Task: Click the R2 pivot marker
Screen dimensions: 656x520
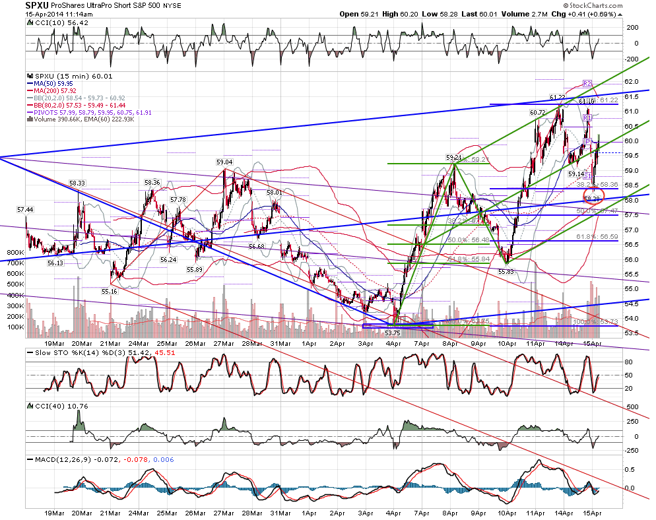Action: pos(587,84)
